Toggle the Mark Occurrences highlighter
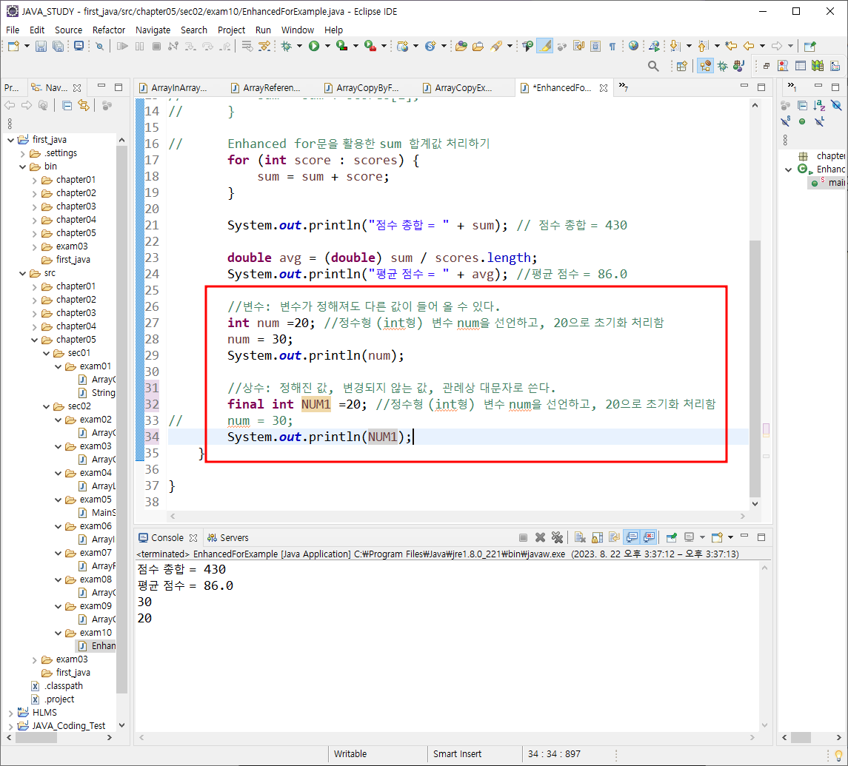The height and width of the screenshot is (766, 848). click(x=545, y=47)
